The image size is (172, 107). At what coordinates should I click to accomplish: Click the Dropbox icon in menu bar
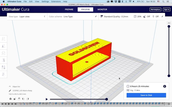116,2
